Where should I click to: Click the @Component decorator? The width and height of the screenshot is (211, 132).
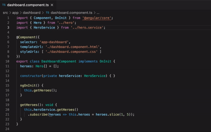pos(26,37)
